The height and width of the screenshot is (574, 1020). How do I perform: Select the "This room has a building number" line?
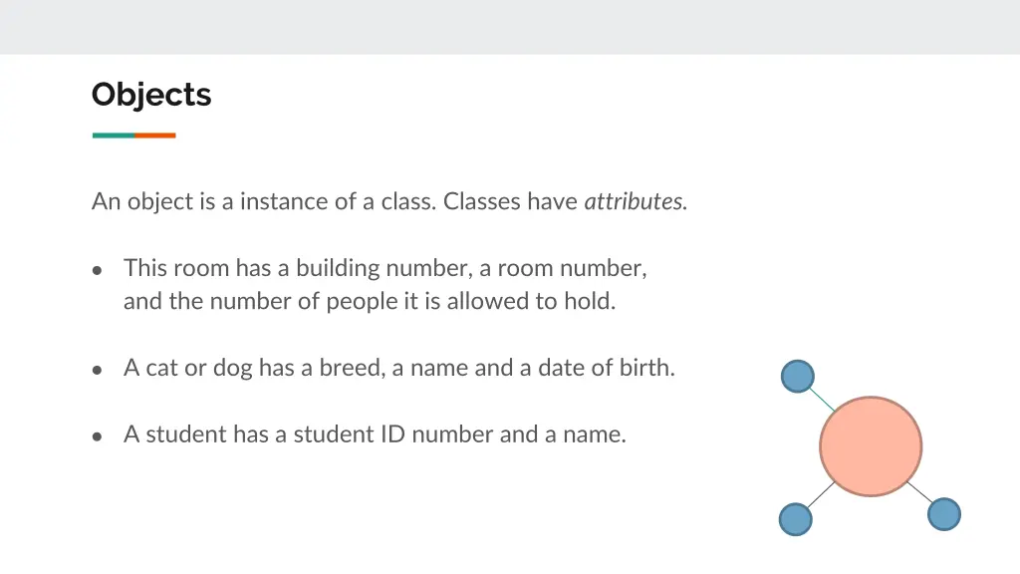pyautogui.click(x=385, y=268)
